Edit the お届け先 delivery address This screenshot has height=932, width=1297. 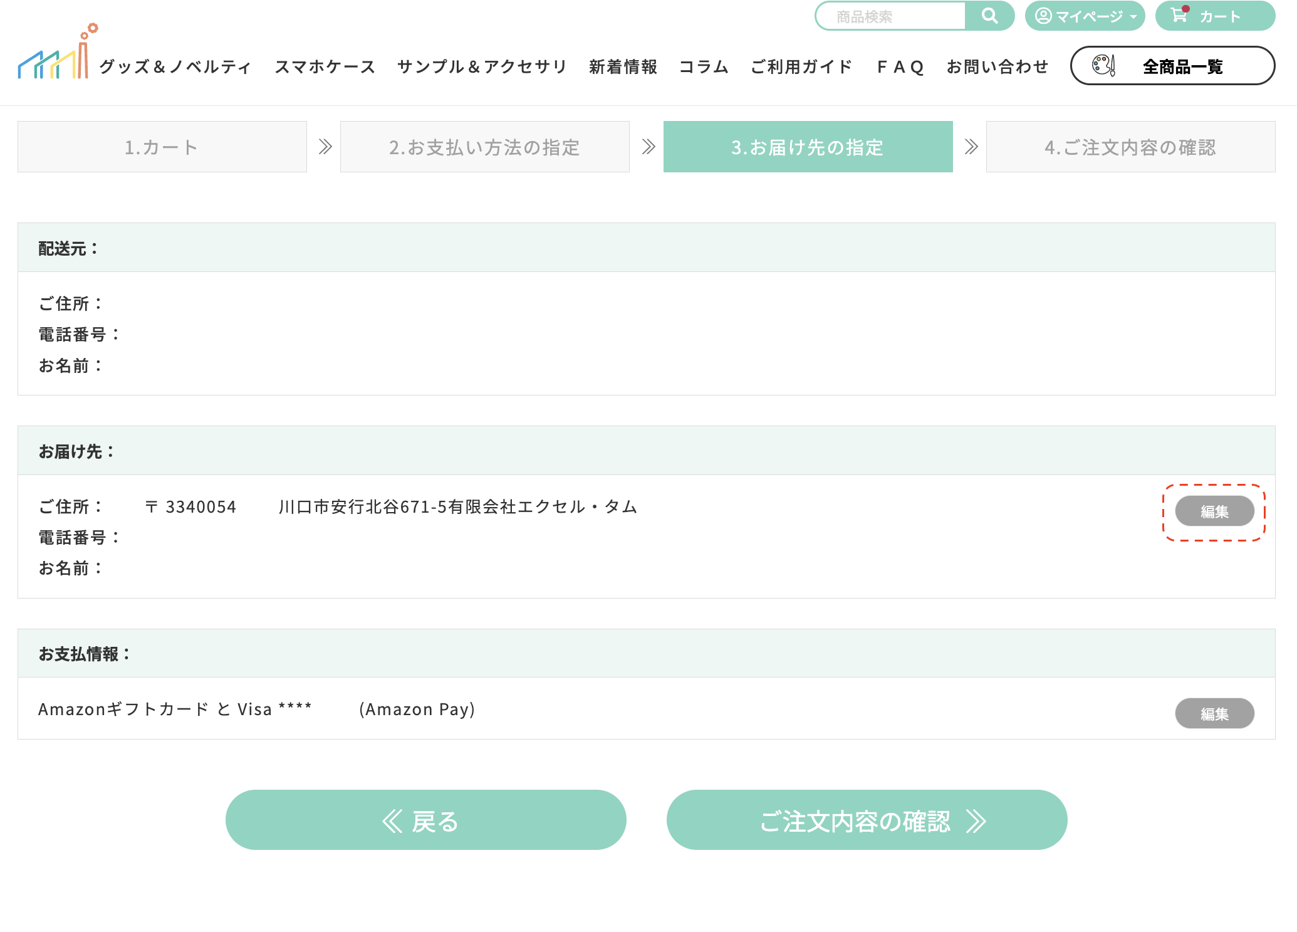[1214, 511]
